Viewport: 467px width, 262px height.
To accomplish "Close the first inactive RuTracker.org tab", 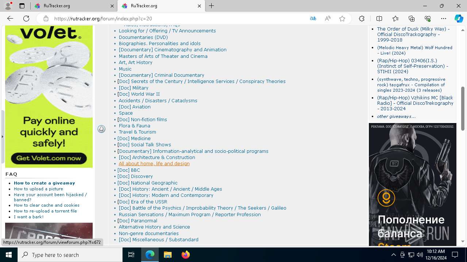I will click(112, 6).
